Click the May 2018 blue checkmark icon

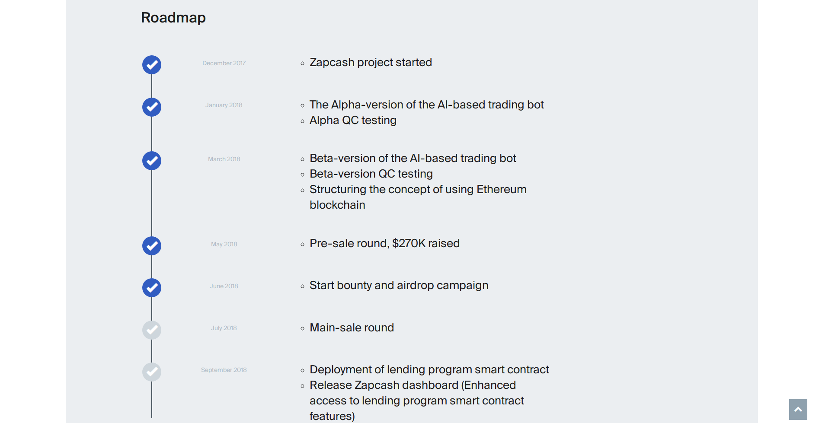pos(152,246)
